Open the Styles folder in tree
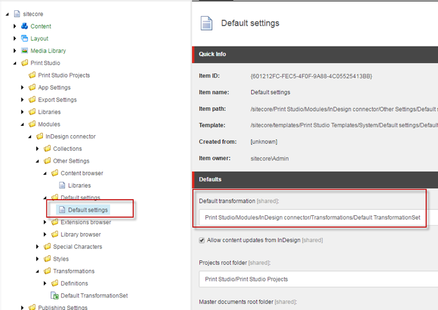This screenshot has width=438, height=310. [x=61, y=259]
